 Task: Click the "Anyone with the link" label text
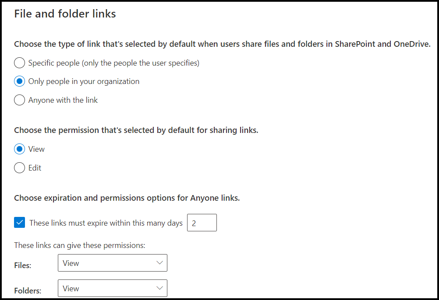click(63, 100)
